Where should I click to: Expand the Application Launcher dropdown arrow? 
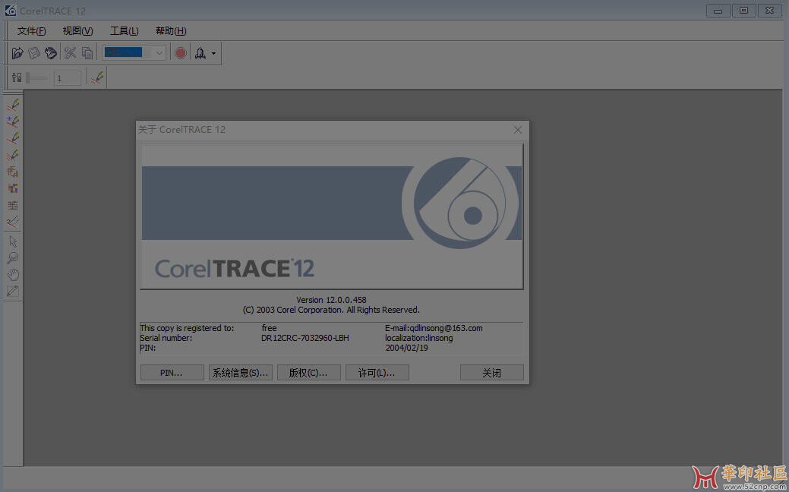(214, 53)
